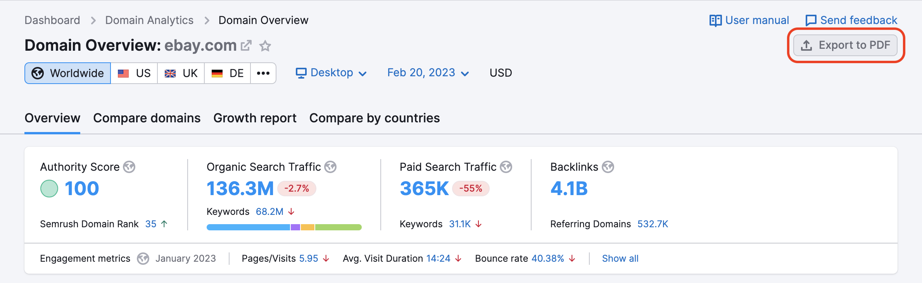Click the green Authority Score circle indicator
The height and width of the screenshot is (283, 922).
[49, 189]
